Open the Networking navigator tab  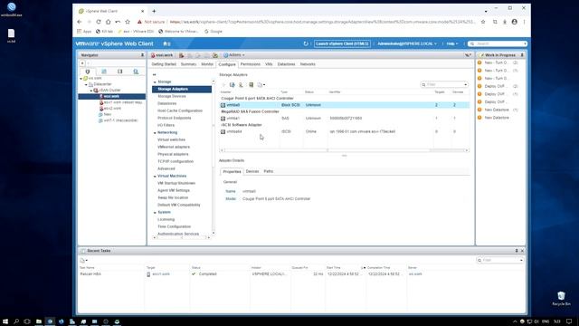coord(136,72)
